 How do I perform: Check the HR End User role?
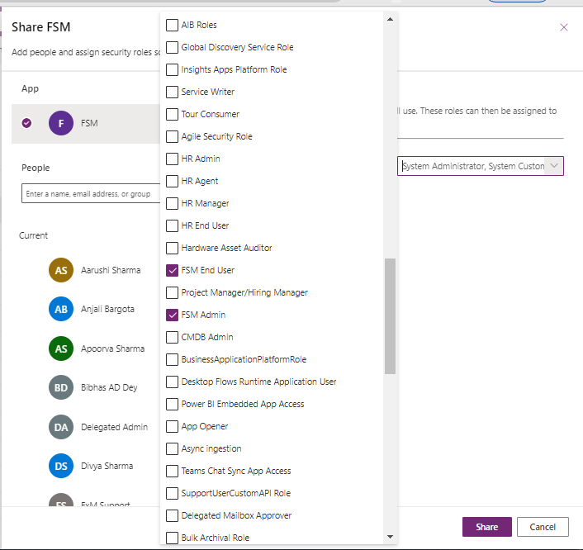coord(172,225)
